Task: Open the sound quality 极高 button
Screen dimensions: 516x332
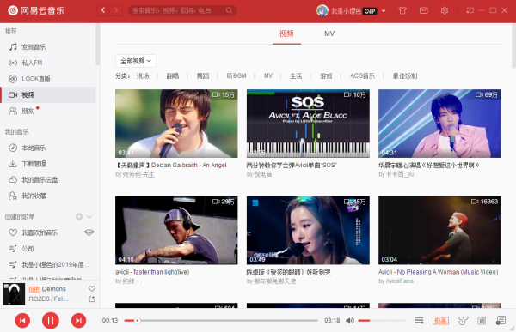Action: tap(440, 321)
